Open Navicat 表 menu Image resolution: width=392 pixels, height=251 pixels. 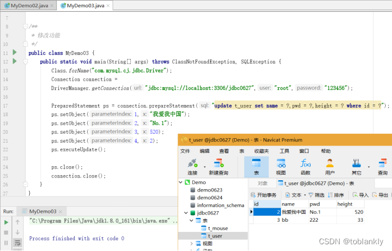coord(241,151)
